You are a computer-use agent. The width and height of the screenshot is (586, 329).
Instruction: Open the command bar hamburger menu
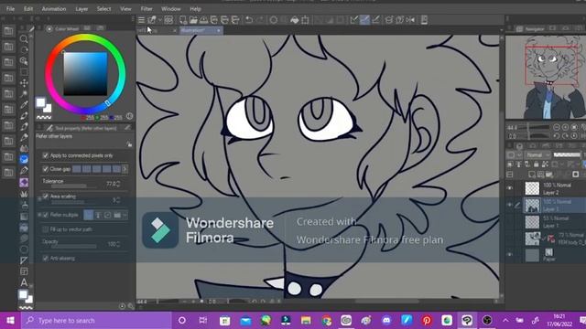pos(141,20)
